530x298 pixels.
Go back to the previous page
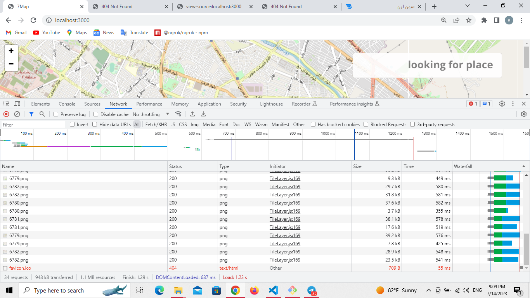(9, 20)
